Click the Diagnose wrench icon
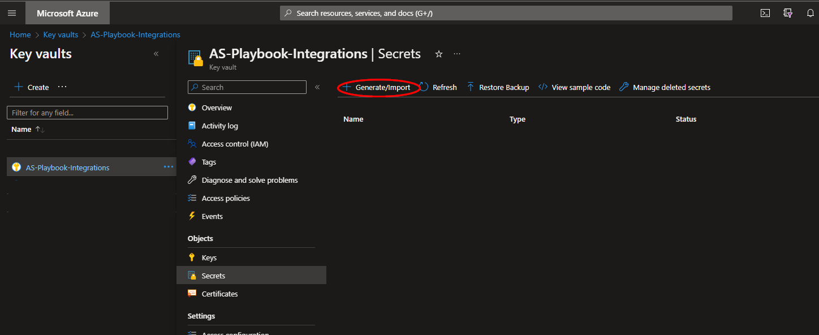819x335 pixels. coord(192,180)
